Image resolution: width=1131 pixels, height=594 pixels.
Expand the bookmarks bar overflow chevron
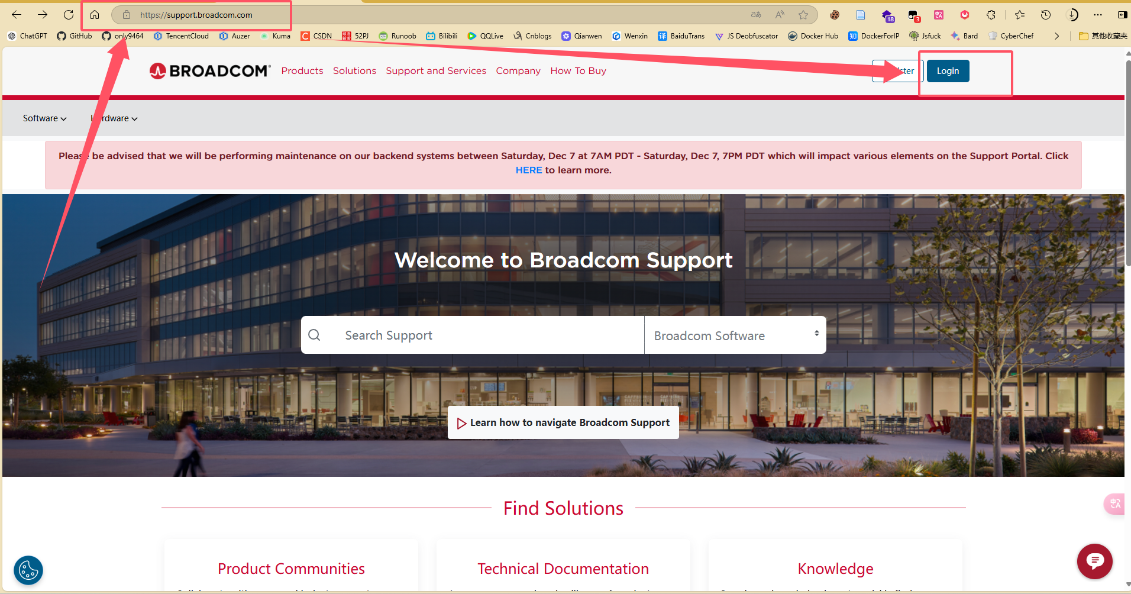click(x=1057, y=36)
